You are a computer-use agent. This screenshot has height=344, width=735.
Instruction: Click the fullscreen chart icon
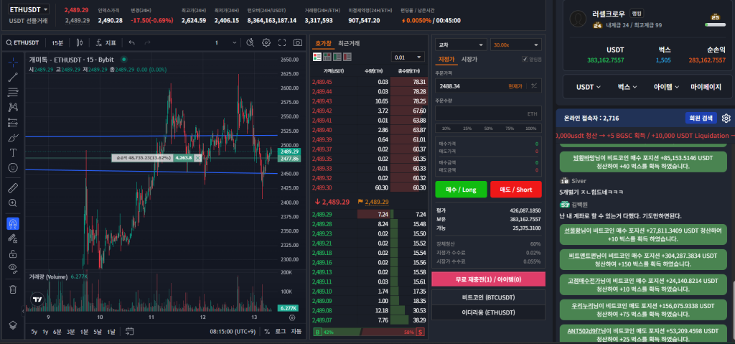click(x=282, y=43)
